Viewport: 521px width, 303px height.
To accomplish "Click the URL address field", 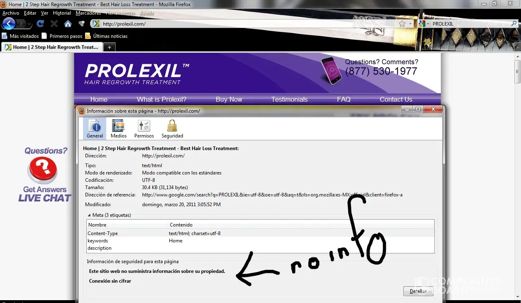I will click(x=244, y=24).
